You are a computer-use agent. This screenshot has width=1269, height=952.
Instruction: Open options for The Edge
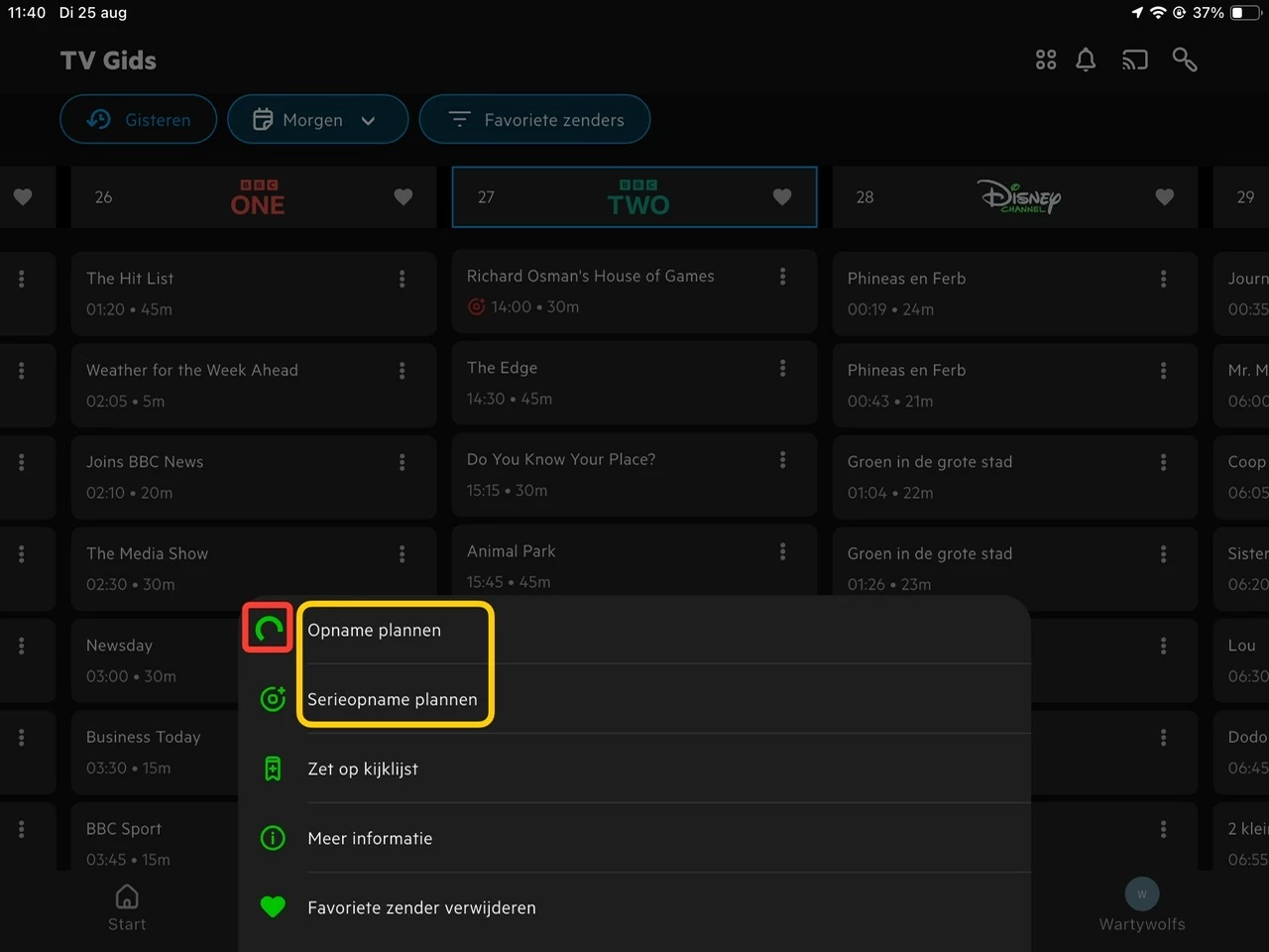pos(782,368)
